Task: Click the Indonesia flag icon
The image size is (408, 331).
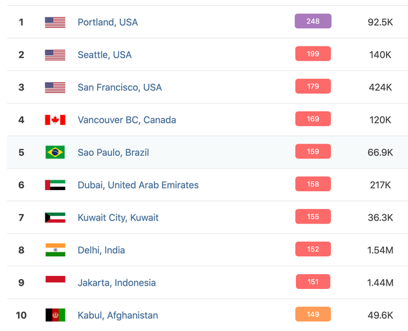Action: click(x=55, y=280)
